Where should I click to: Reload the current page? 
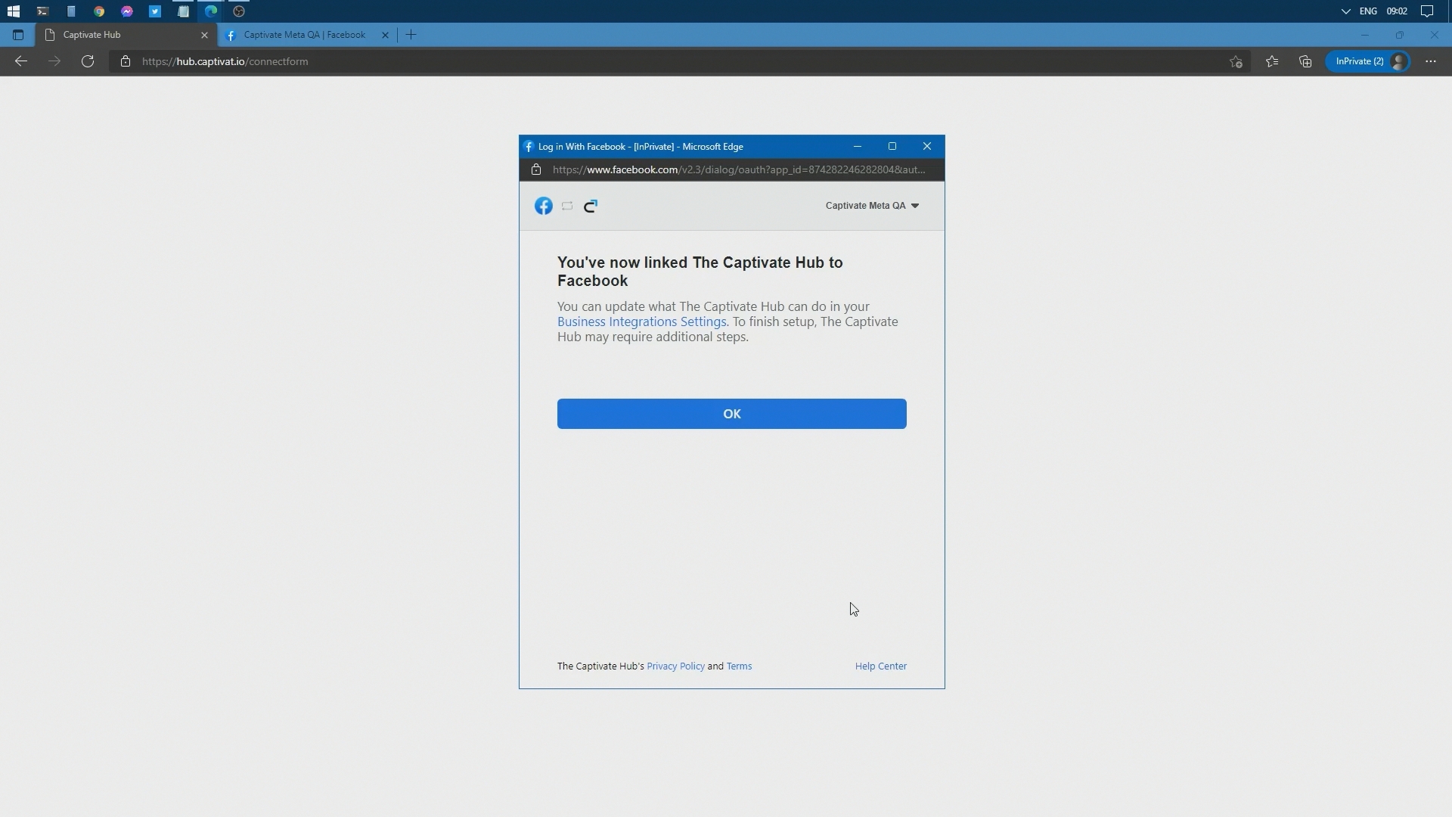pos(88,61)
